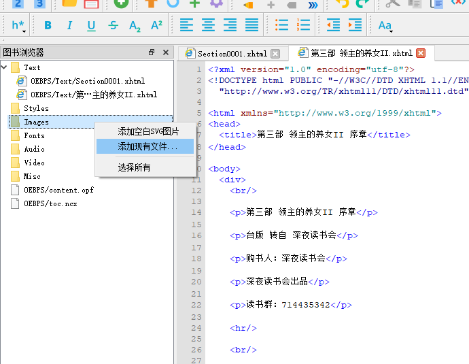Close the Section0001.xhtml tab
The height and width of the screenshot is (364, 469).
point(275,54)
